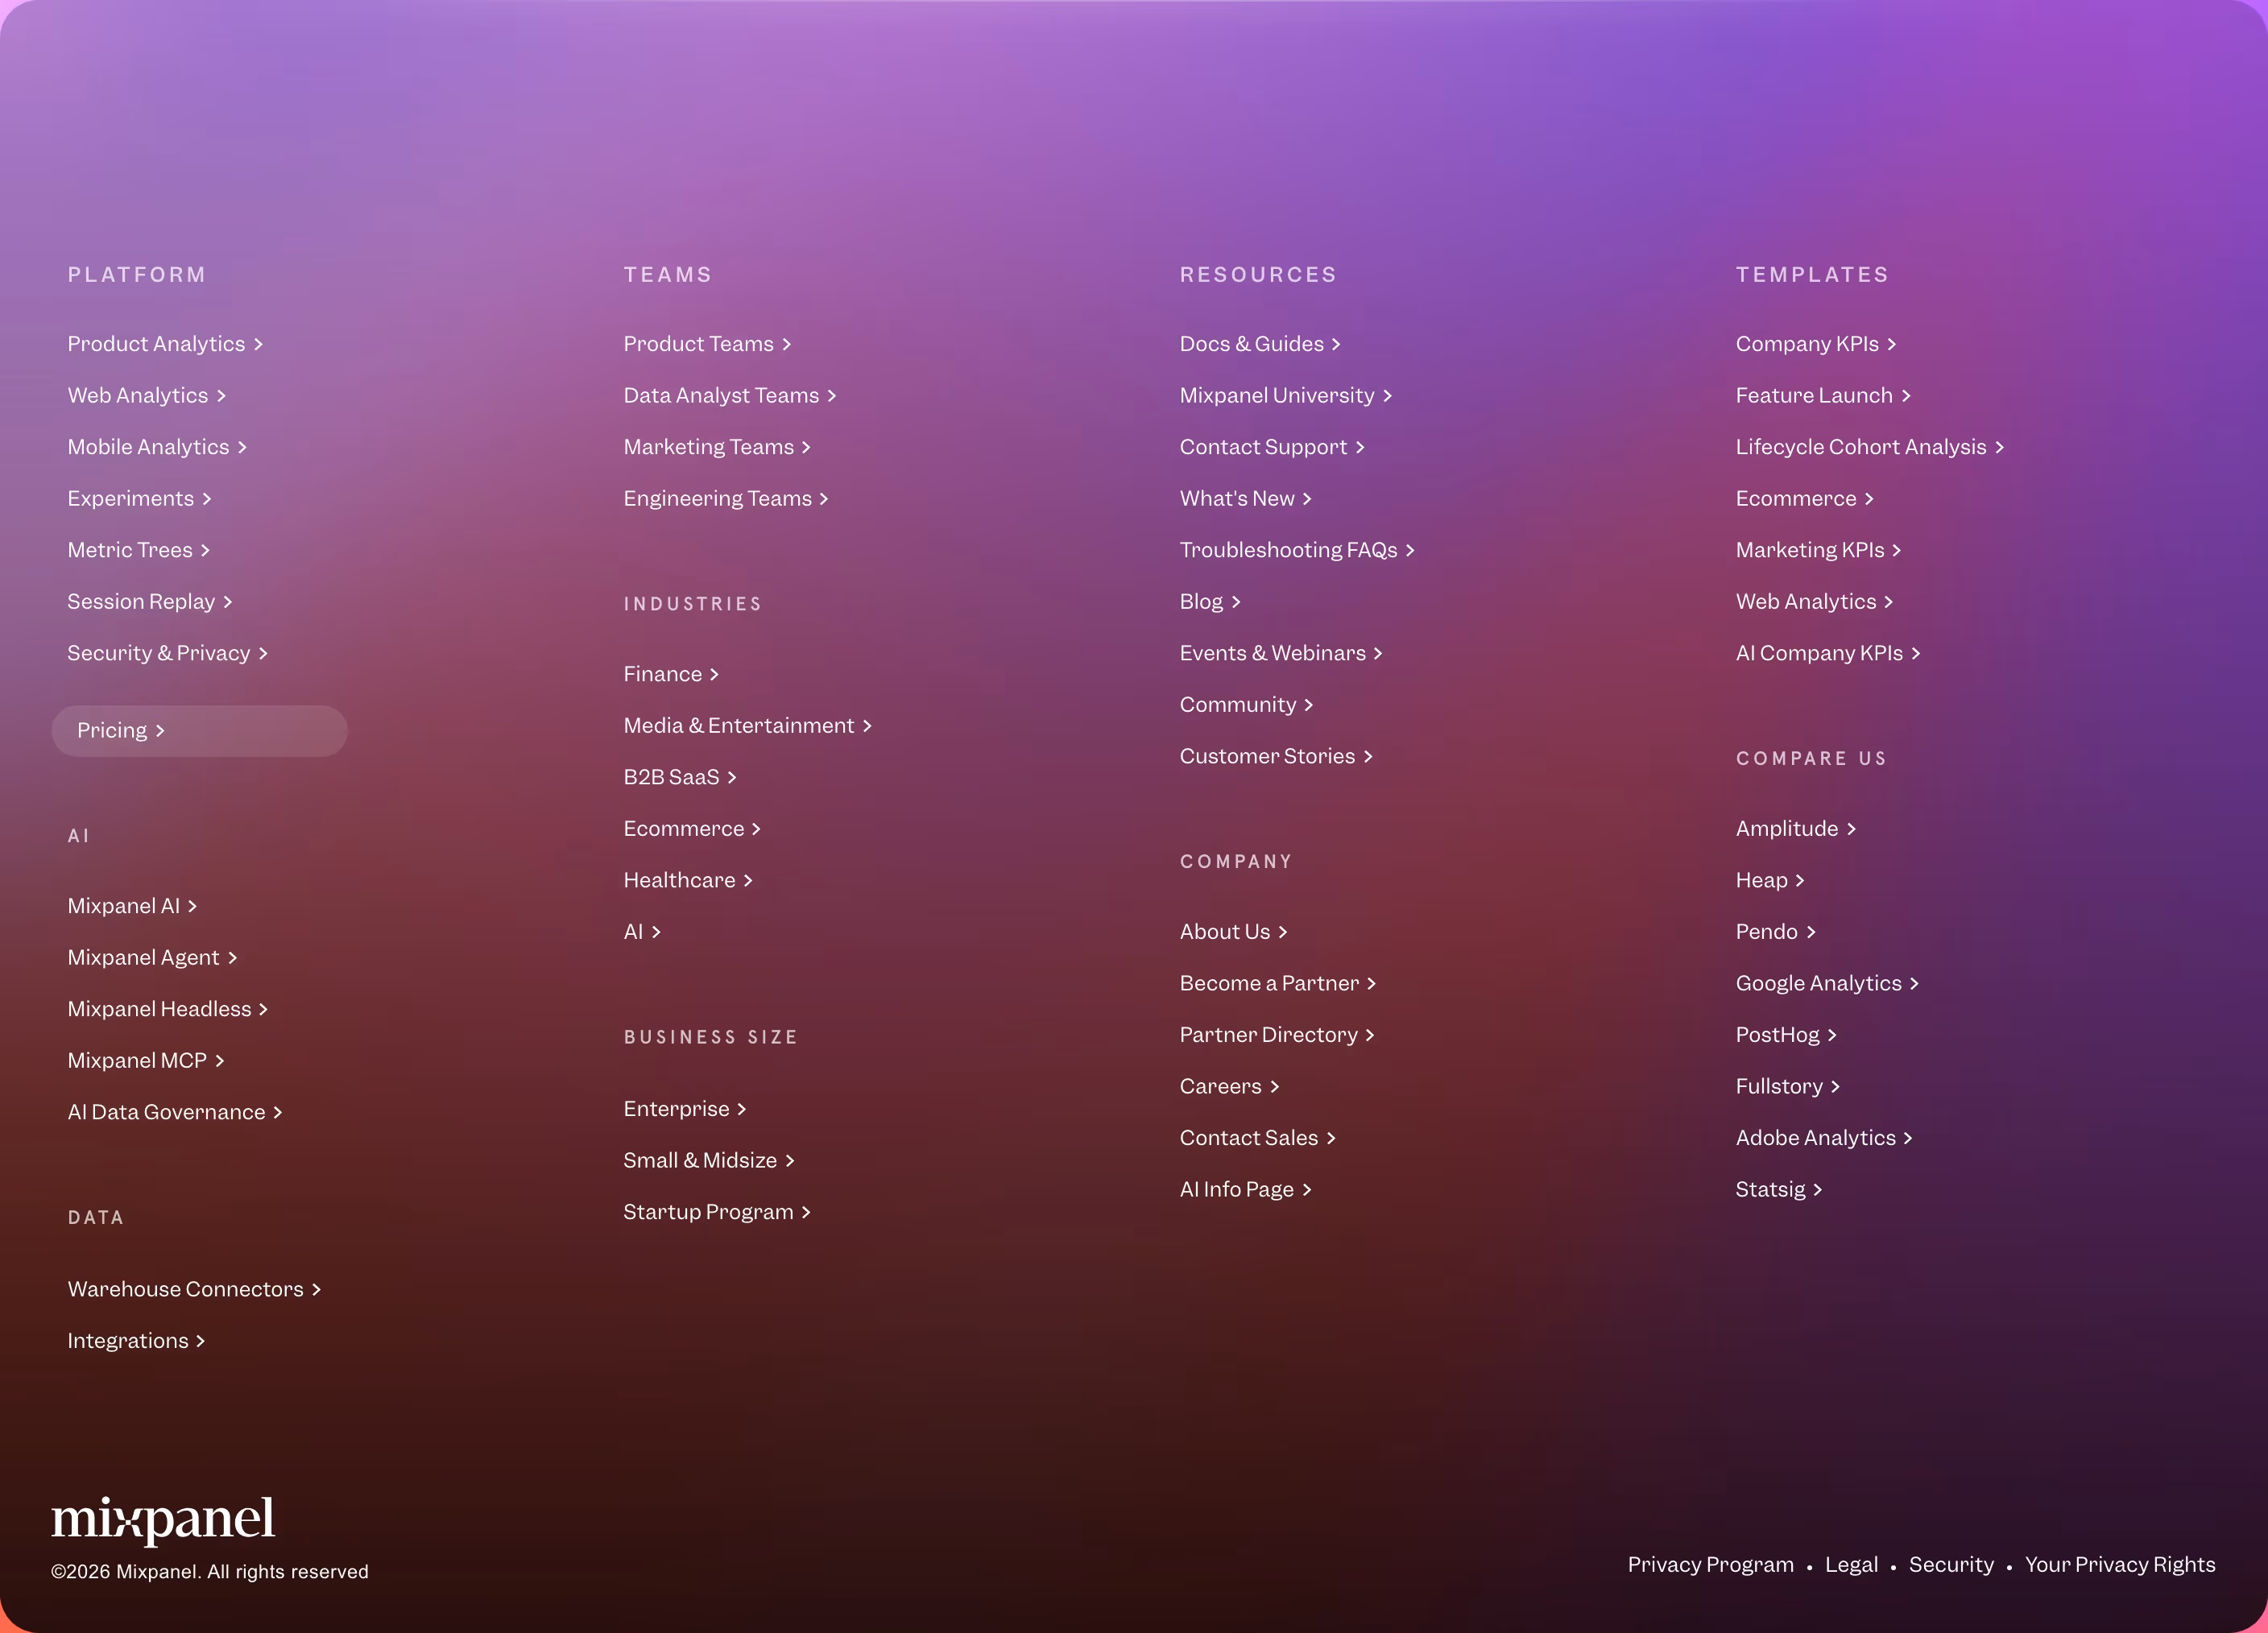Compare with Amplitude link
This screenshot has width=2268, height=1633.
tap(1796, 829)
